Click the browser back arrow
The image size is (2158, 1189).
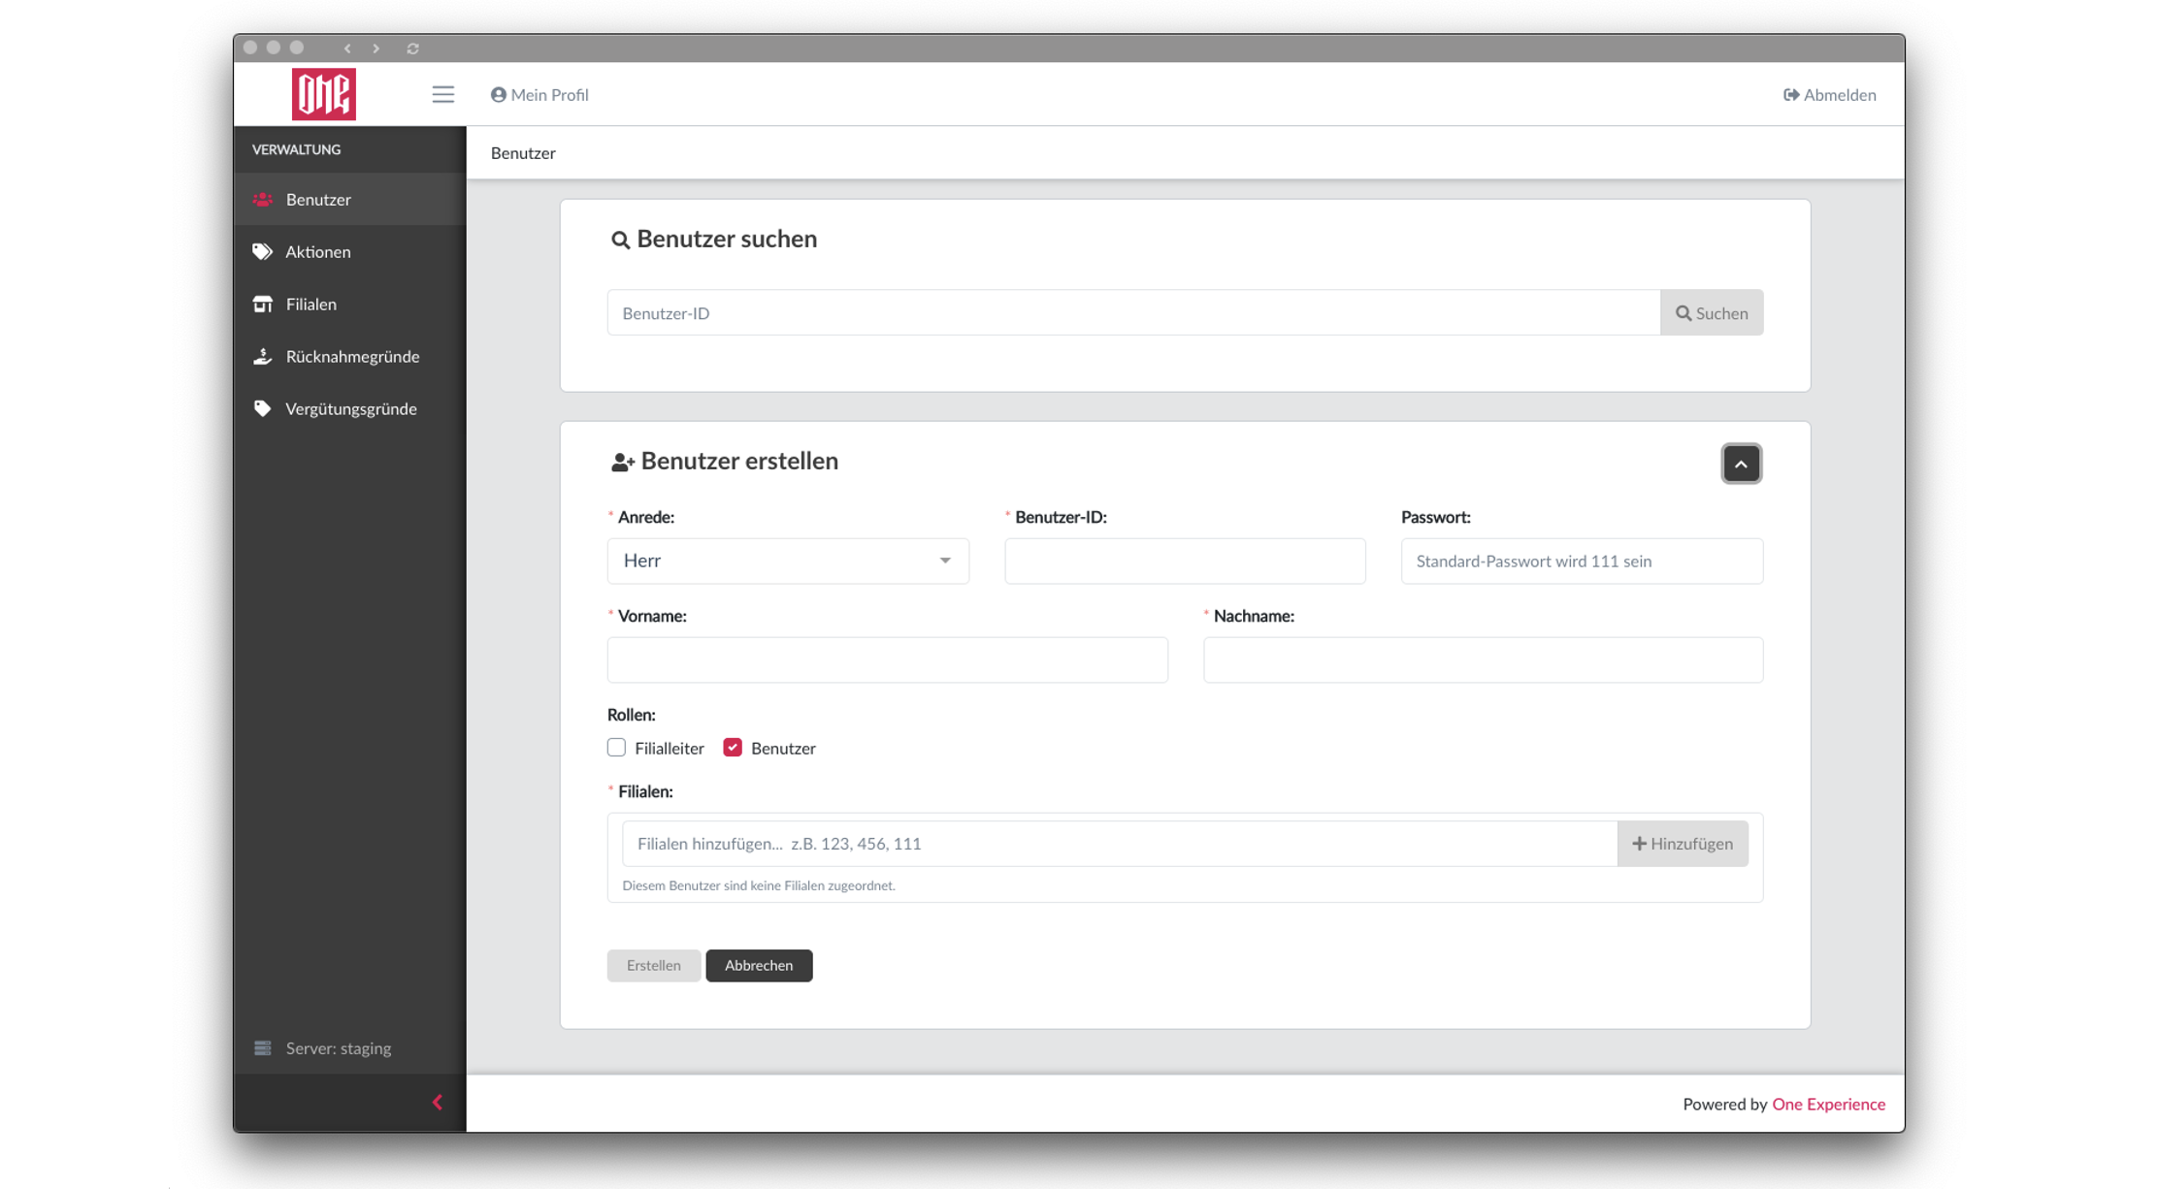point(347,48)
